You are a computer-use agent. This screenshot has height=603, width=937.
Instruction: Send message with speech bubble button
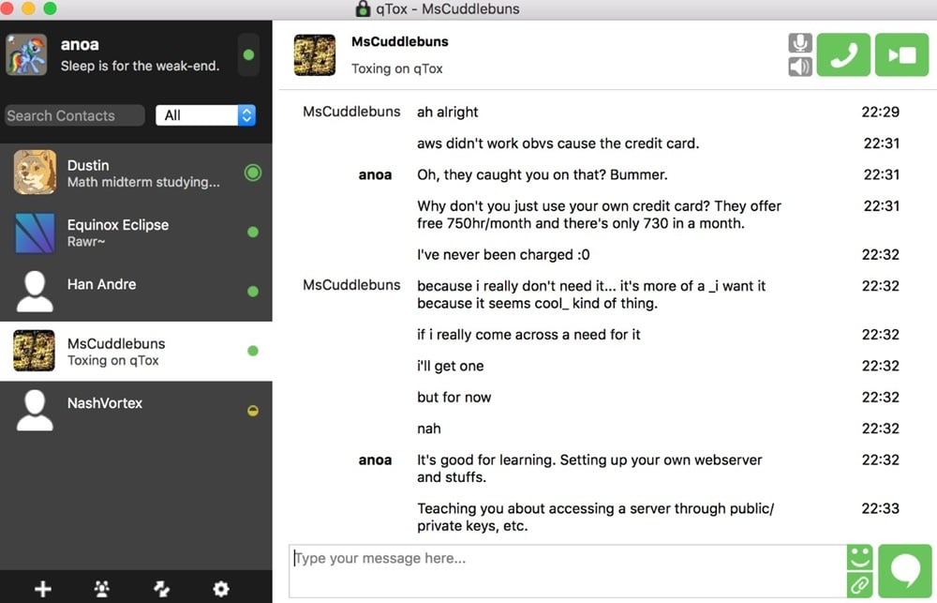(905, 571)
